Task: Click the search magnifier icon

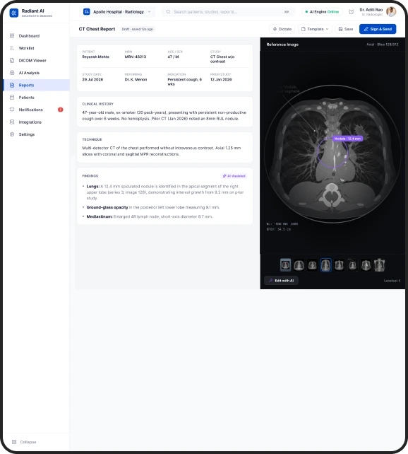Action: 168,12
